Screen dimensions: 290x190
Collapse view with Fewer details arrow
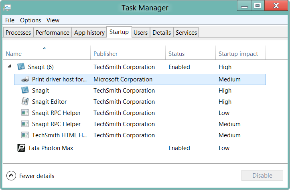[12, 176]
